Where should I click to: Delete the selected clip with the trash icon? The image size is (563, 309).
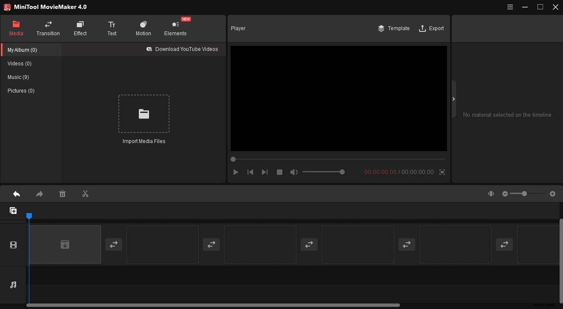tap(62, 194)
